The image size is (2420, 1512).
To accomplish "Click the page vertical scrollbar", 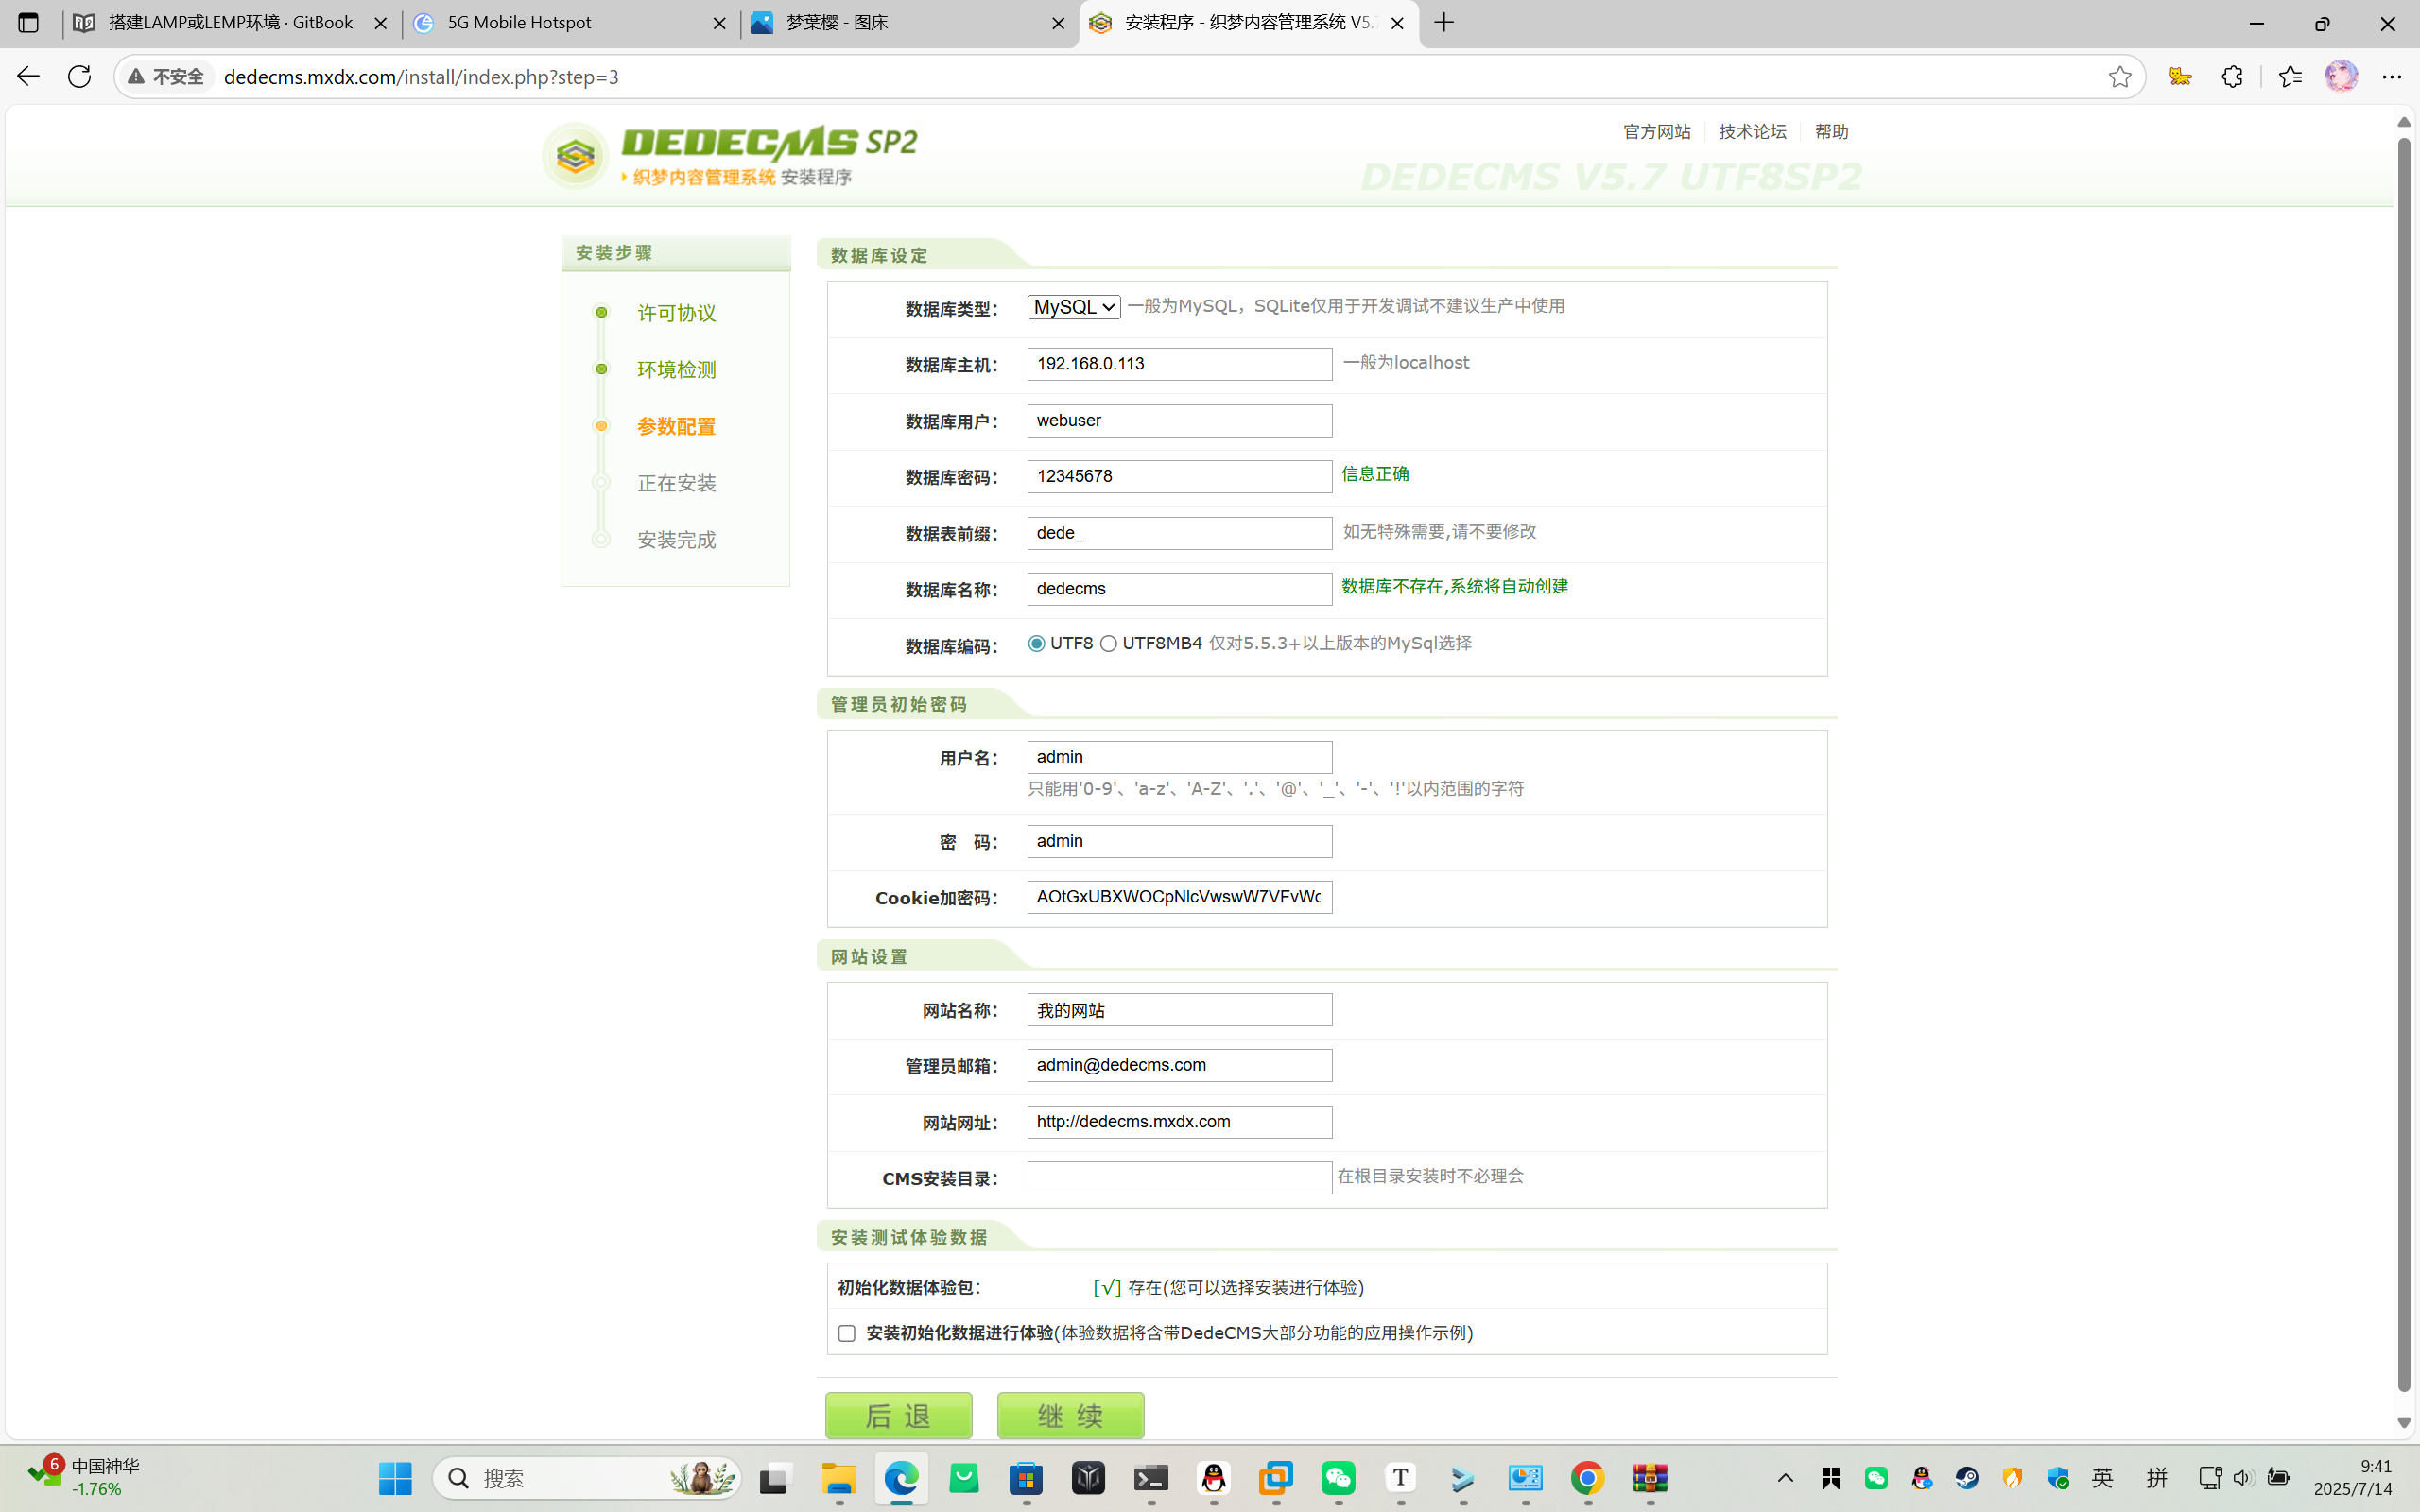I will tap(2404, 764).
